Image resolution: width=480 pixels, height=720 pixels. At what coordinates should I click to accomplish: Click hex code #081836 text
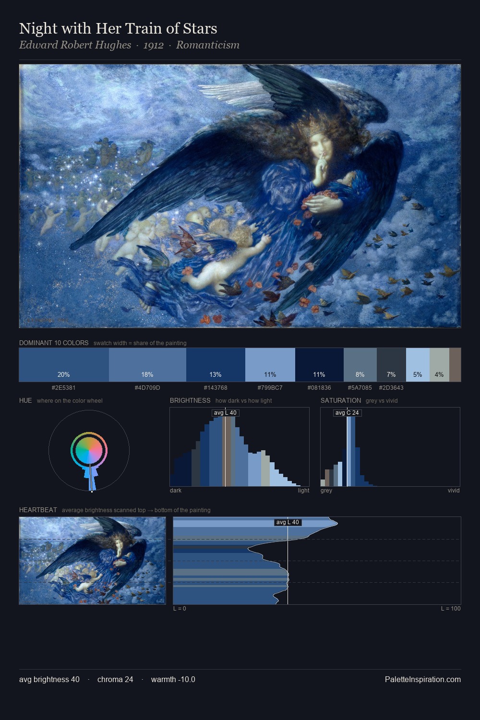(319, 387)
